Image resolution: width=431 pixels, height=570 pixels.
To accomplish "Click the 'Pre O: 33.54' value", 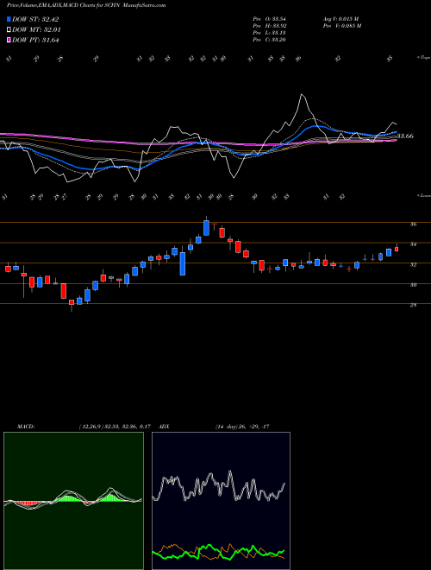I will click(x=270, y=19).
